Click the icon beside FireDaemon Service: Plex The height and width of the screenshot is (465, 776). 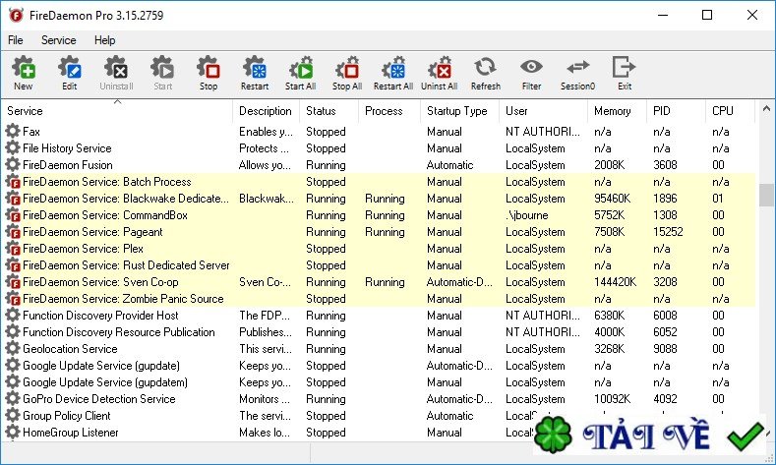tap(13, 249)
